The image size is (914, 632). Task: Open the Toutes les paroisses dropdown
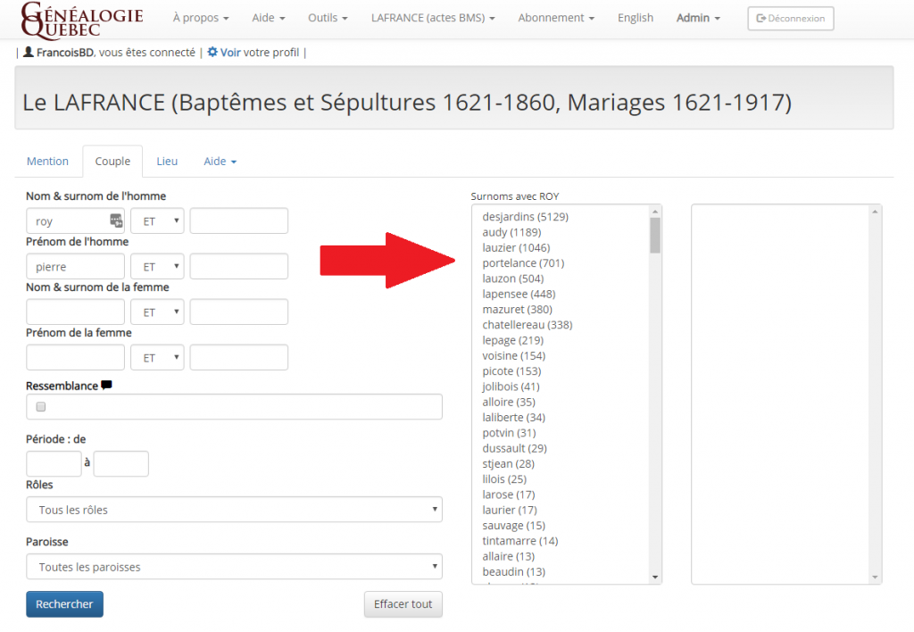[235, 567]
